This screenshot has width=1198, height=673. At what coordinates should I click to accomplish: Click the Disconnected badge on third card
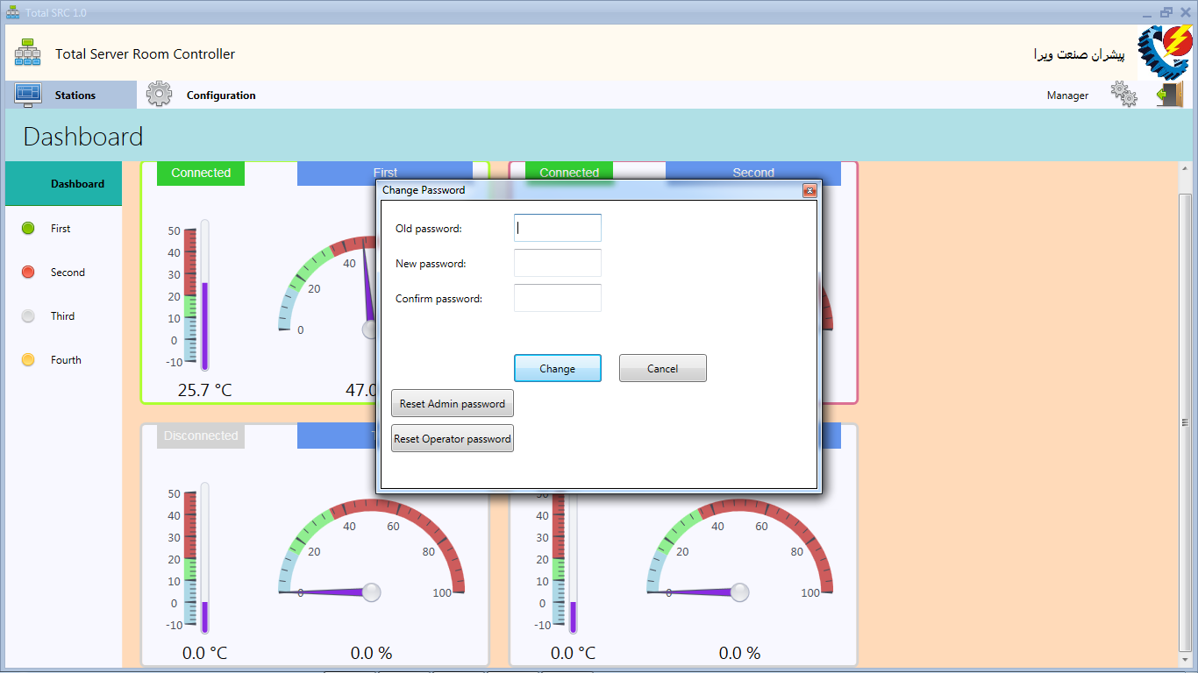[201, 436]
